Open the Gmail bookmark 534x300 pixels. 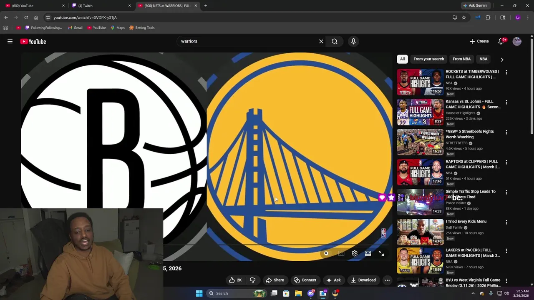click(75, 27)
